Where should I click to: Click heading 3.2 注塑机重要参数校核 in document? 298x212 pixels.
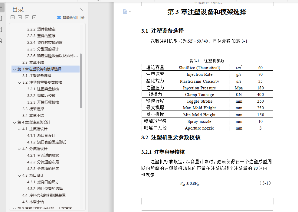[171, 137]
